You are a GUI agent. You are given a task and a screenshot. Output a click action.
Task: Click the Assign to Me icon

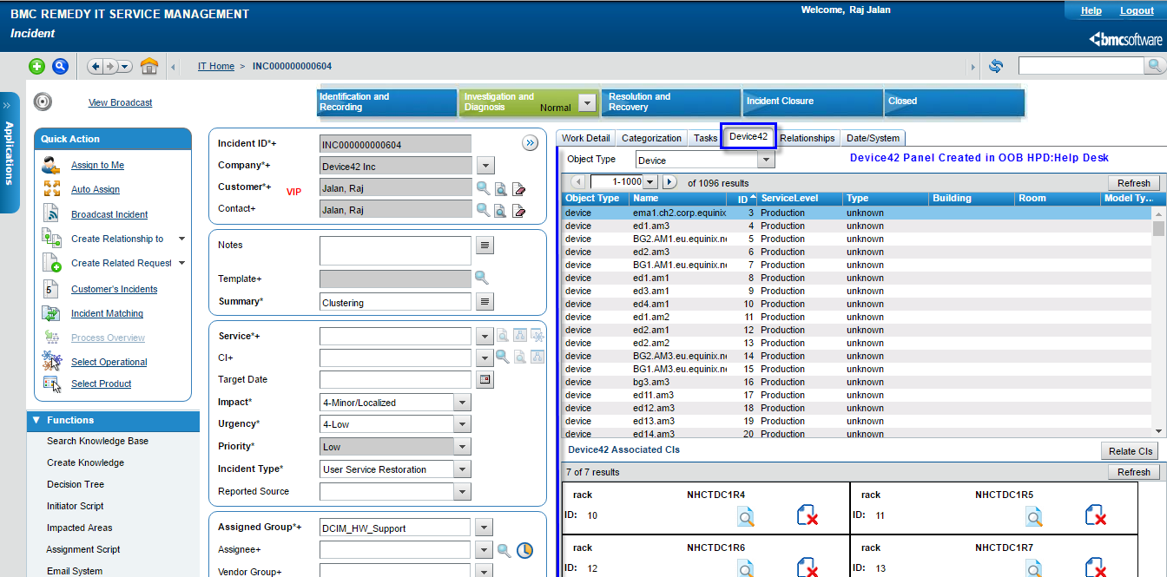click(51, 165)
